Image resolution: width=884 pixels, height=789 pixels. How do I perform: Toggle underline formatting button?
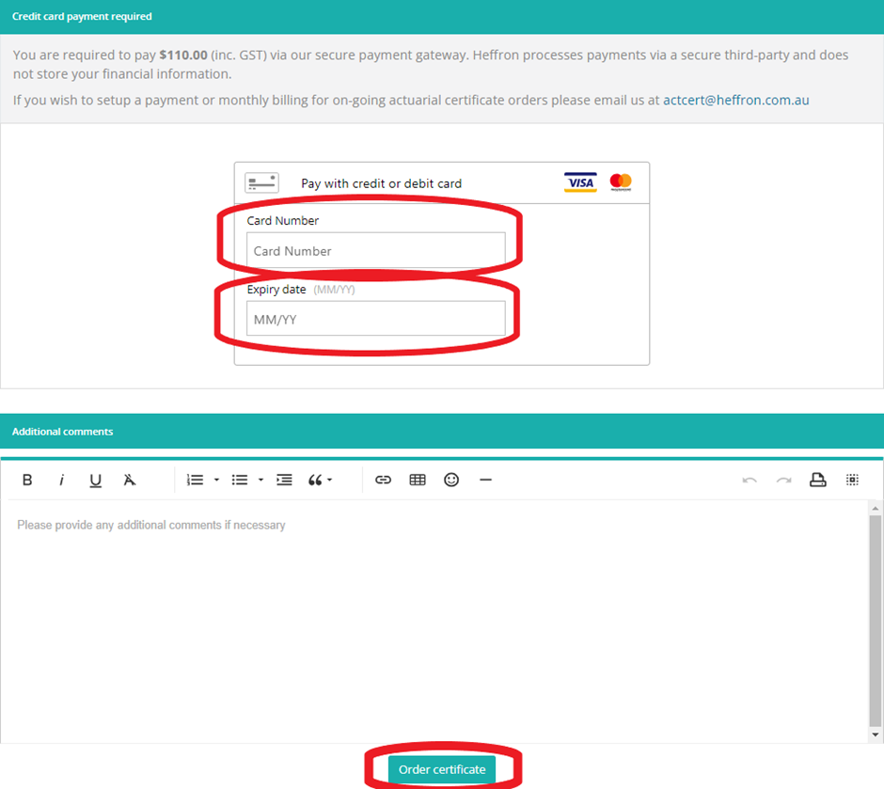pos(95,481)
